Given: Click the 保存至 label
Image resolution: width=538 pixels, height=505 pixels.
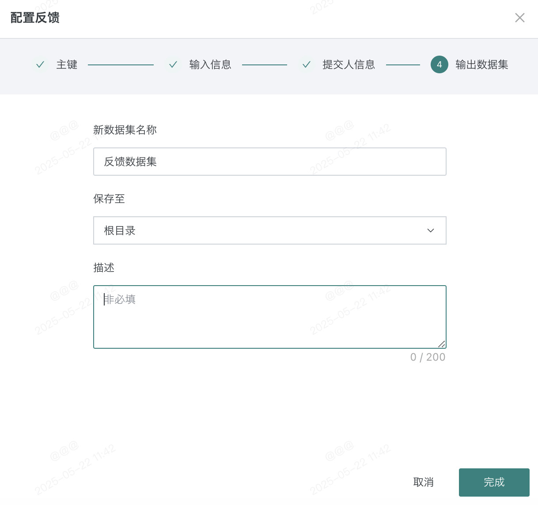Looking at the screenshot, I should 109,199.
